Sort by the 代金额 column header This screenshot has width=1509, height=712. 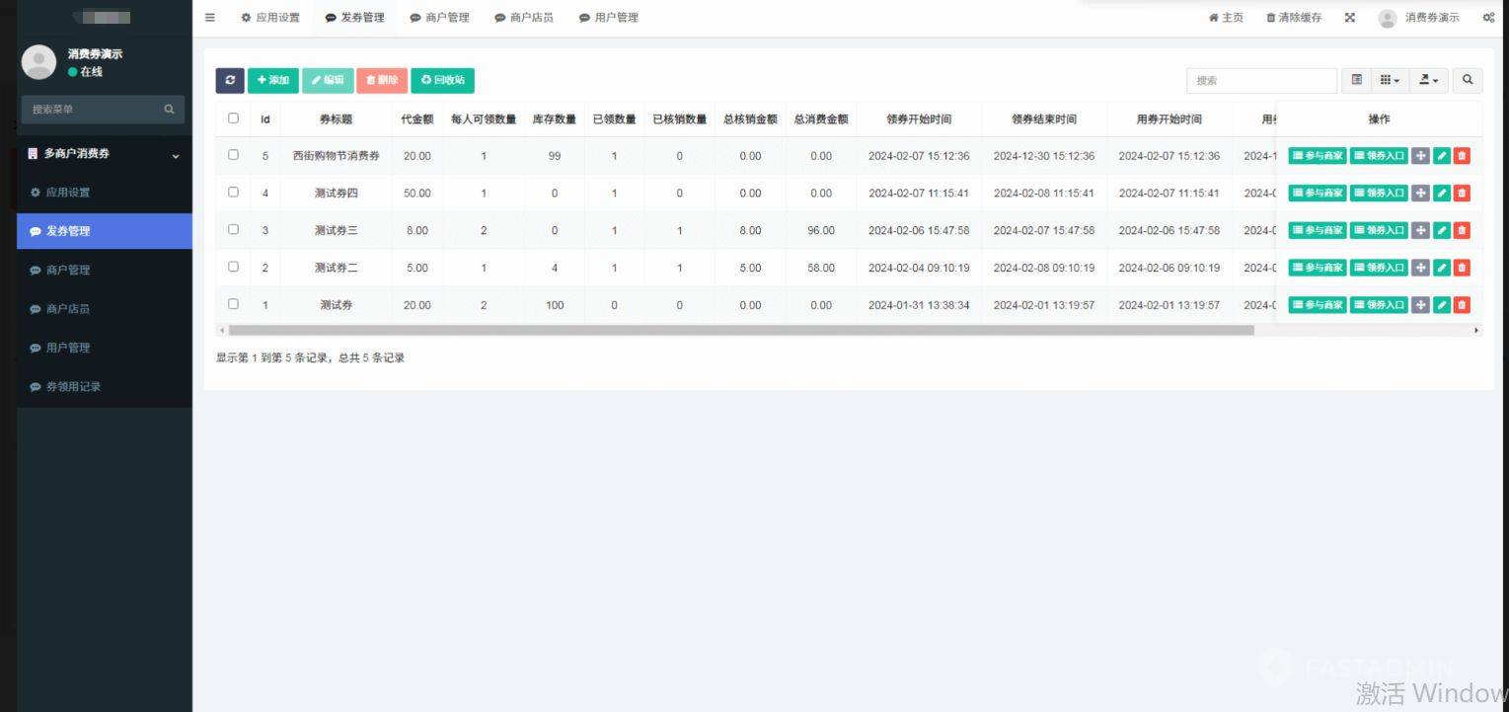pyautogui.click(x=416, y=119)
